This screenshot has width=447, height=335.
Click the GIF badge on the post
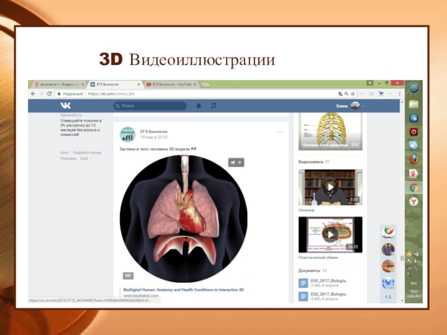coord(128,275)
